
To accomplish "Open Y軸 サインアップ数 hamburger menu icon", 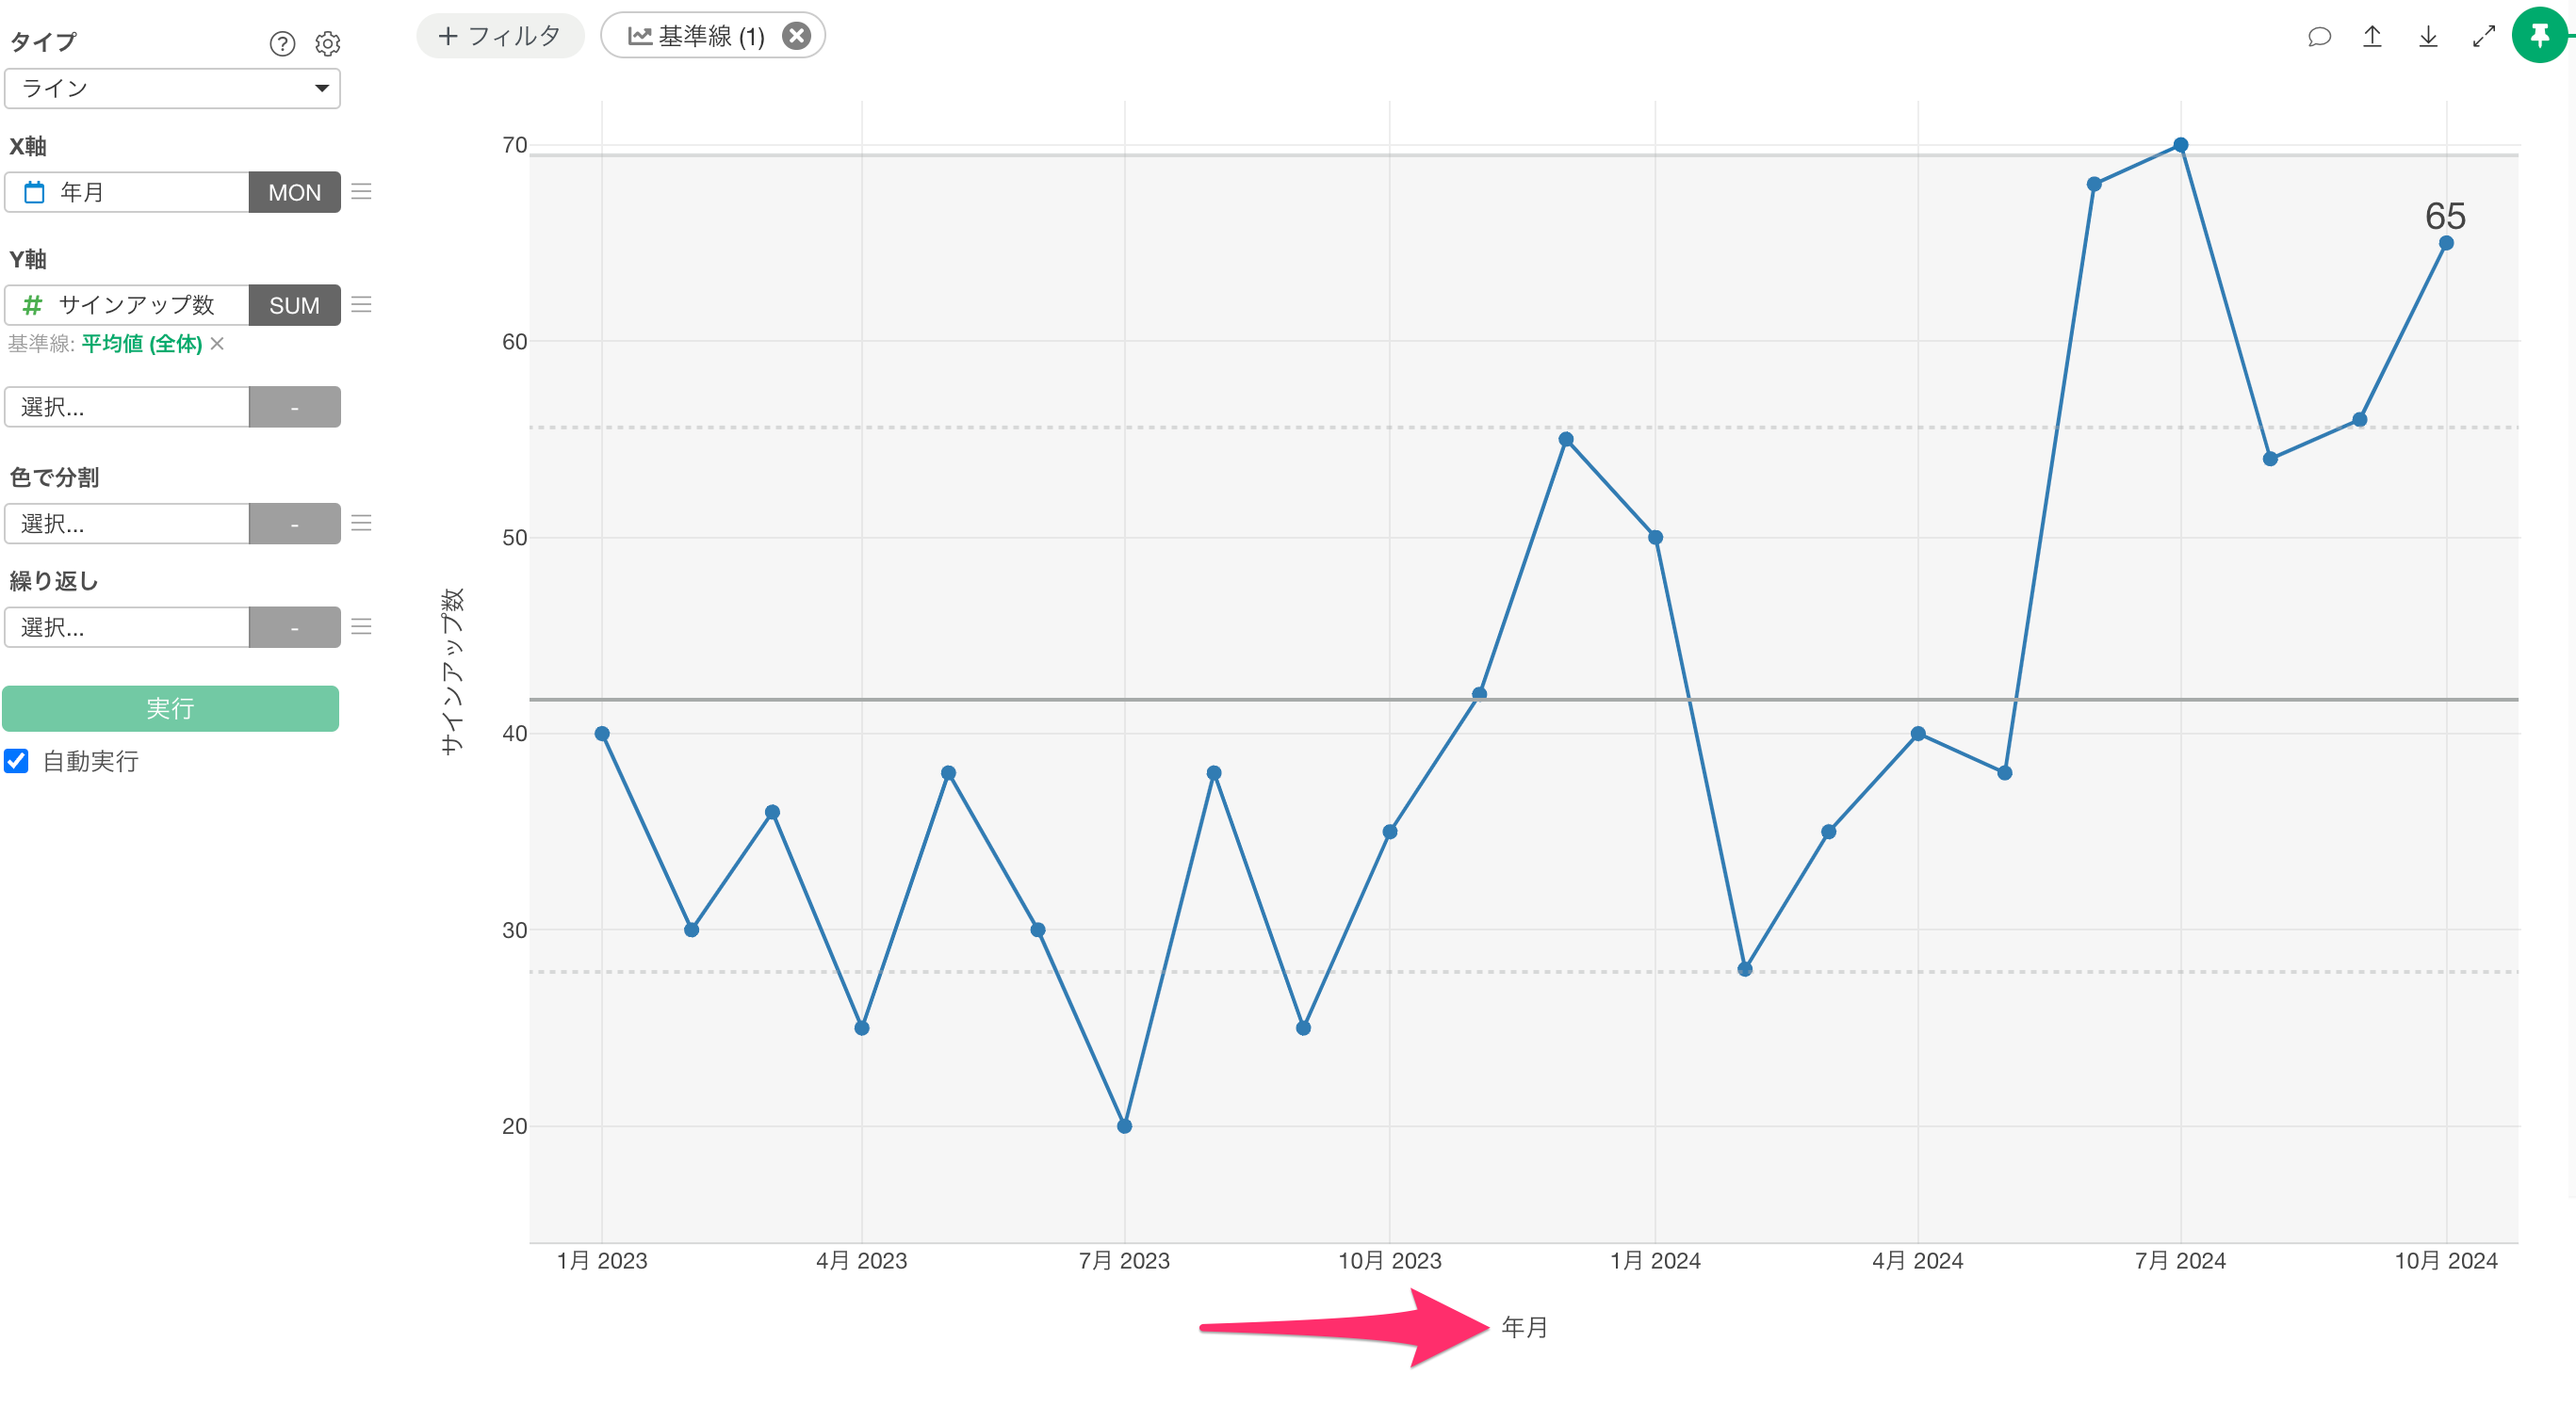I will coord(361,305).
